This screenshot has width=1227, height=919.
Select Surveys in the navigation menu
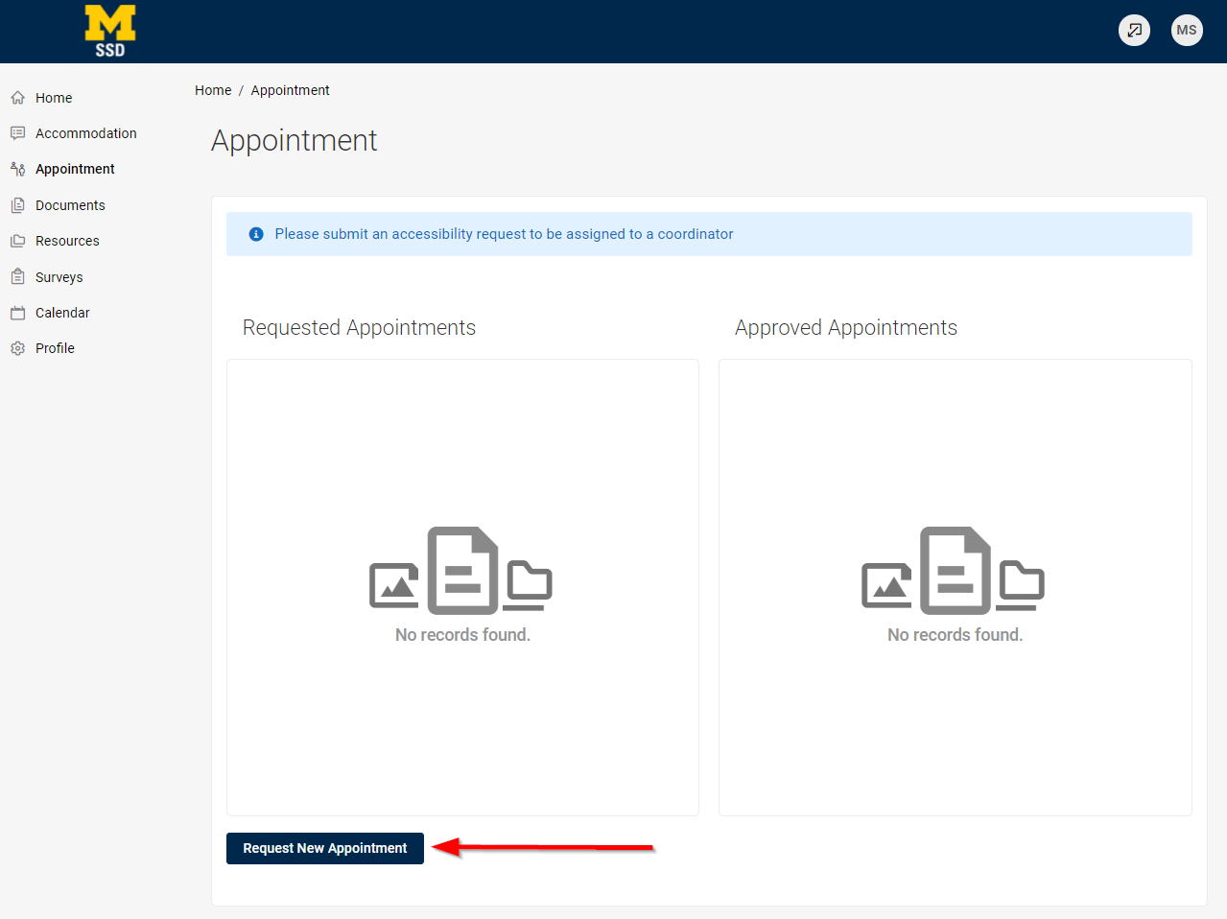59,276
